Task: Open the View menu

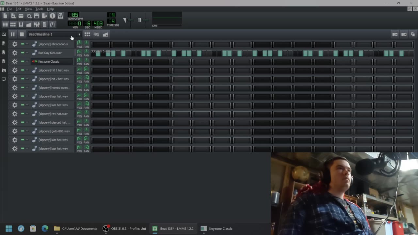Action: 28,9
